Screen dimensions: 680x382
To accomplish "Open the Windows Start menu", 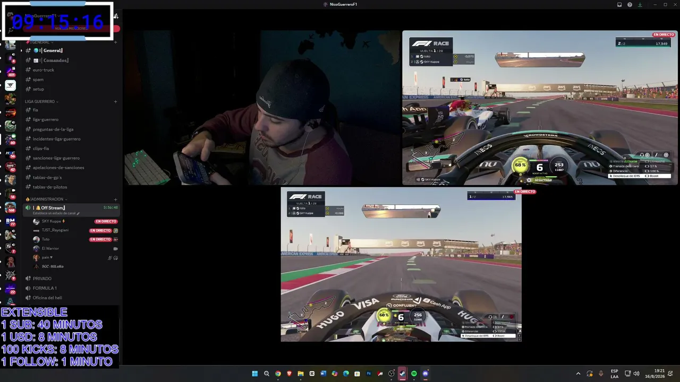I will click(255, 374).
